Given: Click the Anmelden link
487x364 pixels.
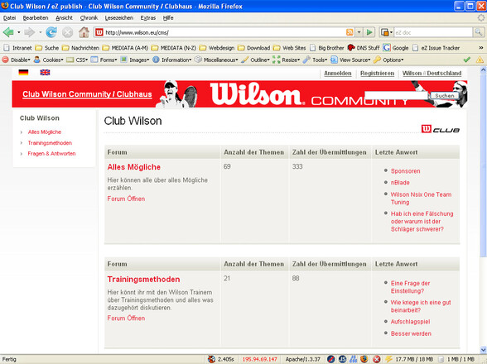Looking at the screenshot, I should (338, 74).
